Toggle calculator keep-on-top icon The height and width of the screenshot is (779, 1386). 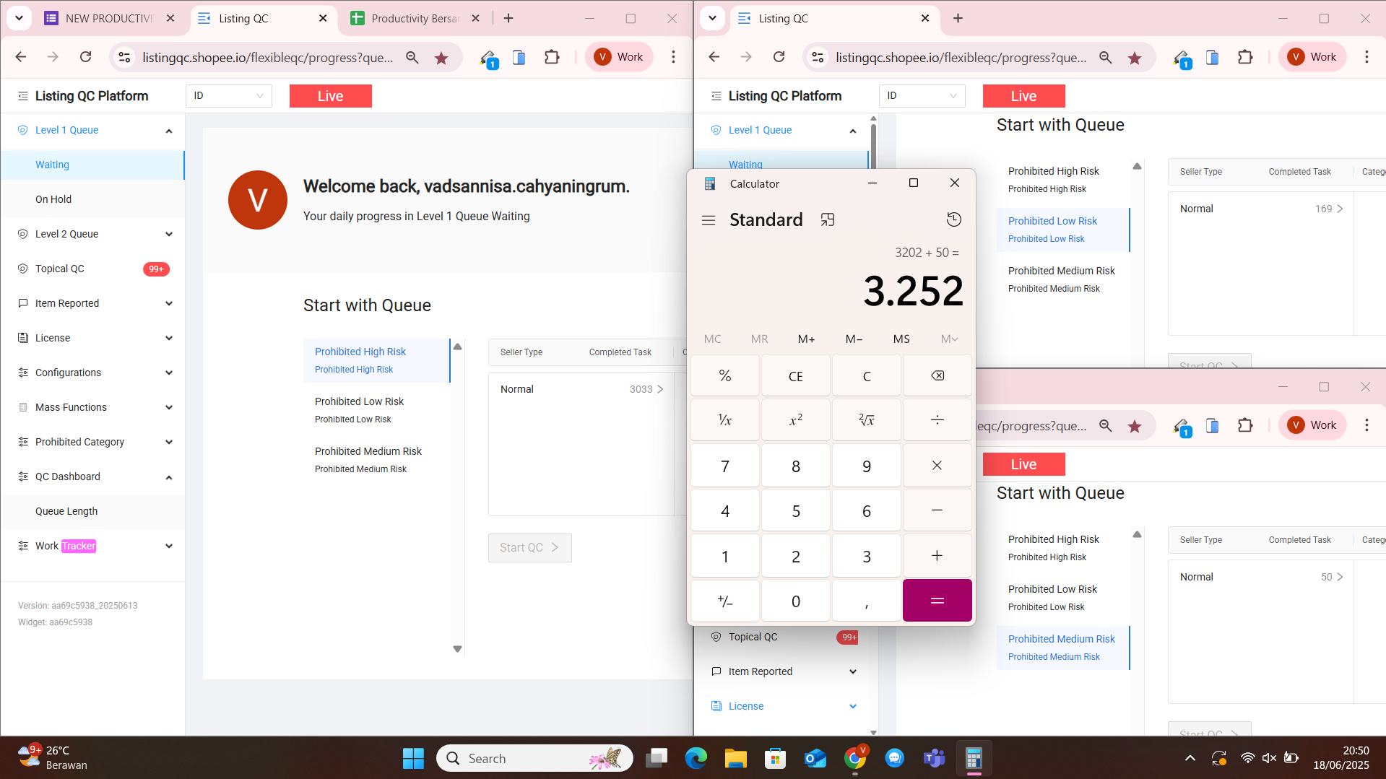tap(828, 219)
